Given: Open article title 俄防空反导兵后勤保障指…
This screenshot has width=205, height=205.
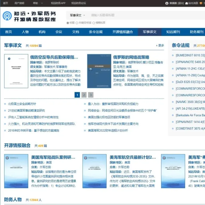Looking at the screenshot, I should (54, 57).
